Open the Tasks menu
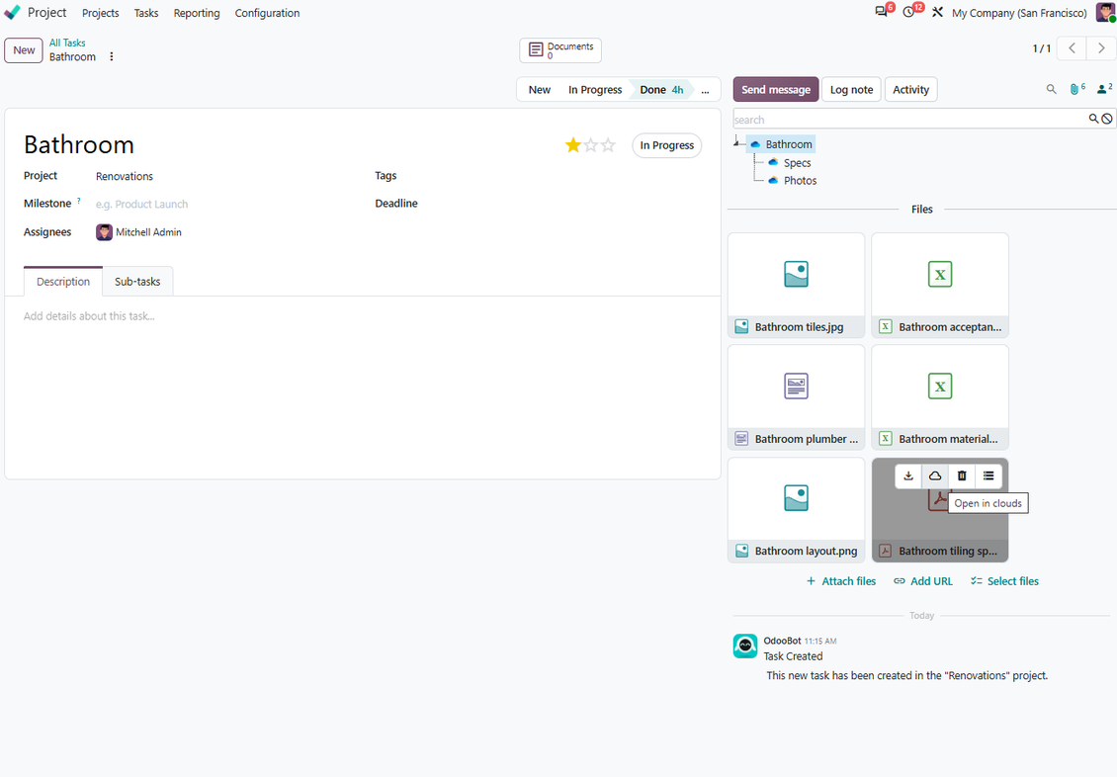This screenshot has width=1117, height=777. coord(146,13)
